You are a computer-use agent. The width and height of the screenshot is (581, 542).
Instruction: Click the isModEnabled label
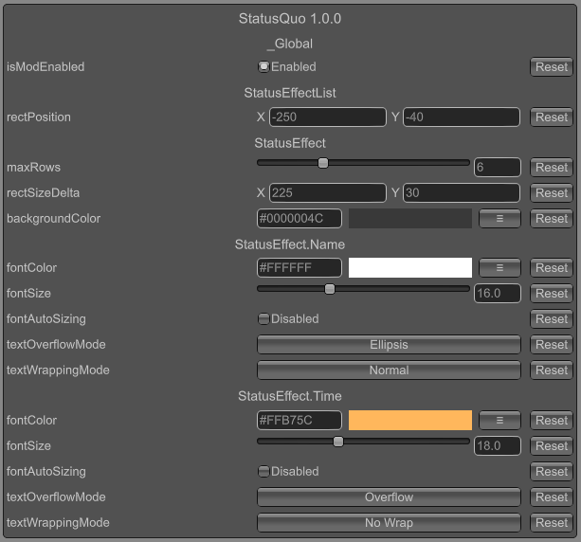[x=45, y=67]
